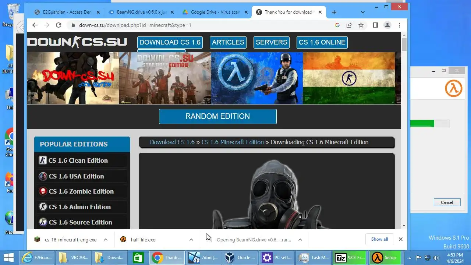The width and height of the screenshot is (471, 265).
Task: Click the Zombie Edition red skull icon
Action: pyautogui.click(x=43, y=191)
